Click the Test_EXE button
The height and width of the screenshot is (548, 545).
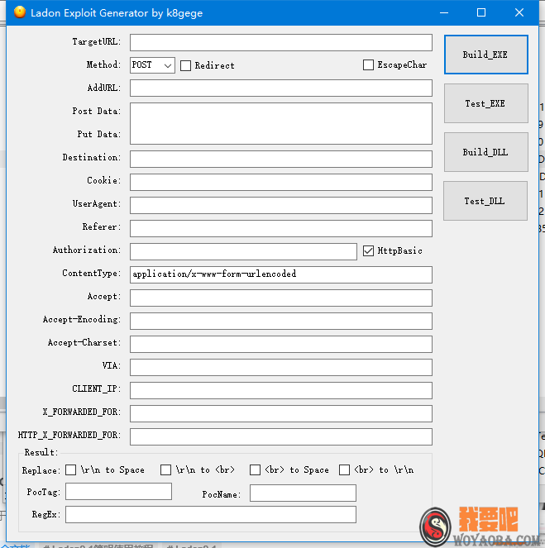pyautogui.click(x=486, y=103)
